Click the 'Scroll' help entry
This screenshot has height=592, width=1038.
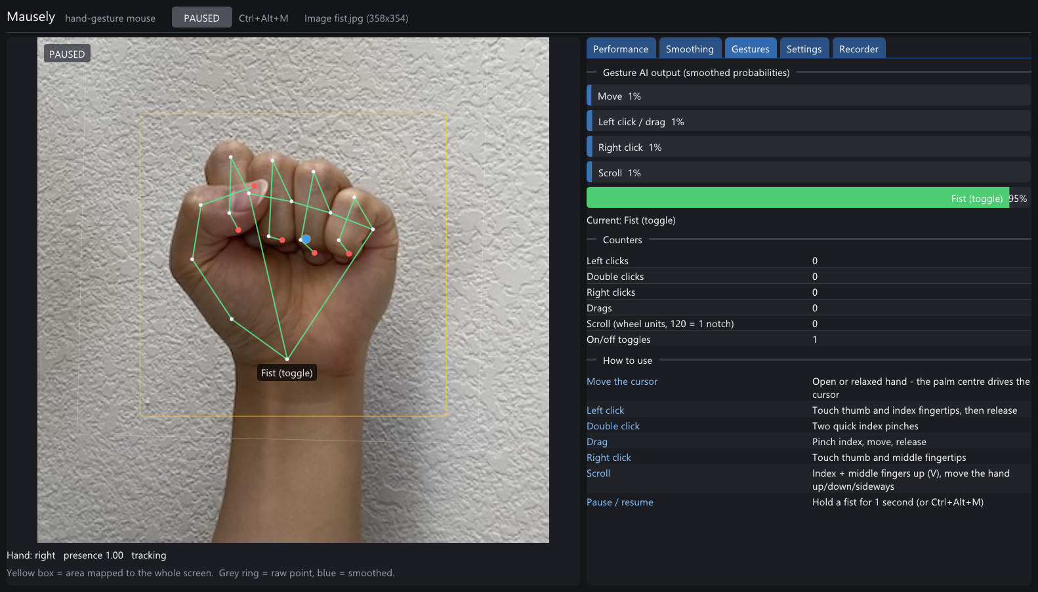[598, 473]
